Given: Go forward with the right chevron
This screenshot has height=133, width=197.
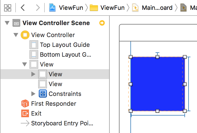Looking at the screenshot, I should tap(38, 8).
